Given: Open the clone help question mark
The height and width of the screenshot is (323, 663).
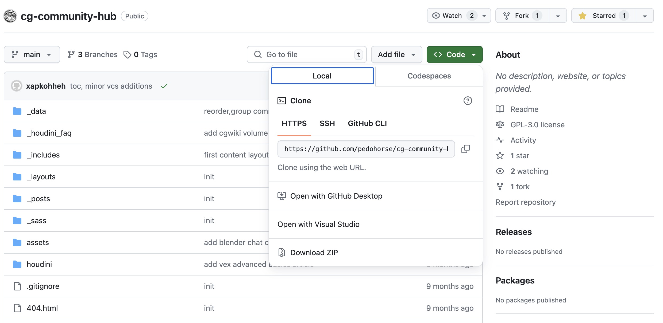Looking at the screenshot, I should pyautogui.click(x=468, y=101).
